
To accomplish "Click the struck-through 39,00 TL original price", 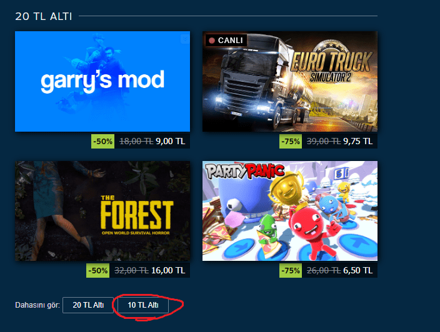I will tap(324, 141).
